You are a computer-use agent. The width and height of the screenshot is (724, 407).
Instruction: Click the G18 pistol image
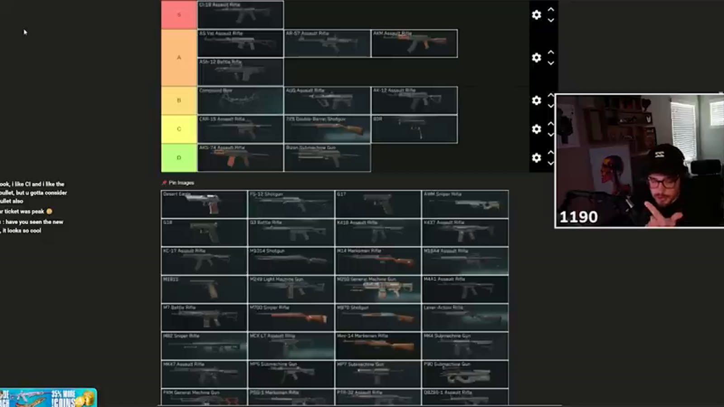tap(204, 233)
